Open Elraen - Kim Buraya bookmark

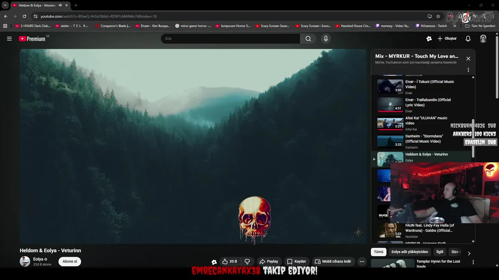pos(152,26)
